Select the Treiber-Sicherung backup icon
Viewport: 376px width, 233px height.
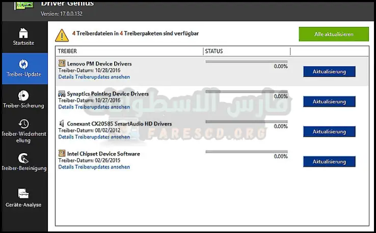pos(23,95)
